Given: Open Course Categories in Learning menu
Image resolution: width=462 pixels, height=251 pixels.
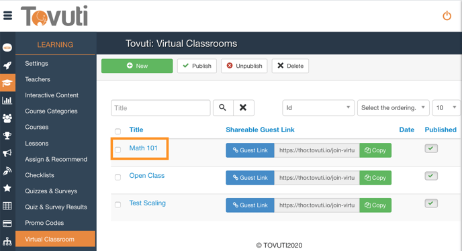Looking at the screenshot, I should click(51, 111).
